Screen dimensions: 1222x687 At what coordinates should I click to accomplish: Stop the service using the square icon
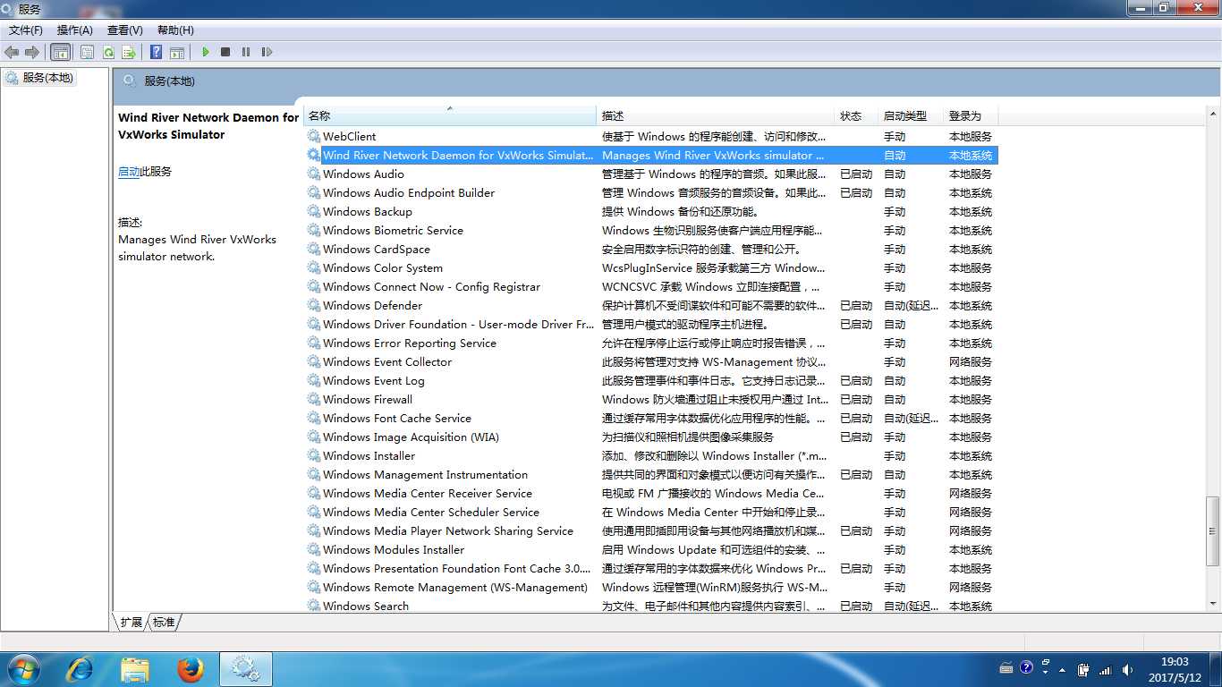pos(225,52)
